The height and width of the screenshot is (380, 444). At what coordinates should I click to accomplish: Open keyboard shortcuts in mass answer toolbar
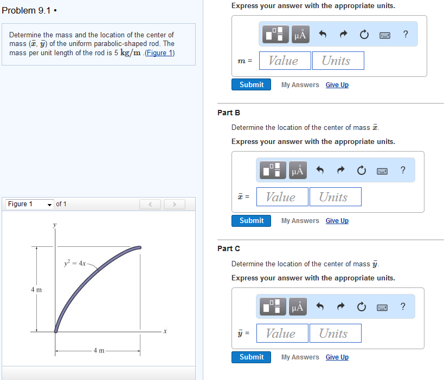click(x=385, y=35)
